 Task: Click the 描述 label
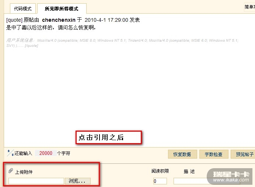(189, 172)
